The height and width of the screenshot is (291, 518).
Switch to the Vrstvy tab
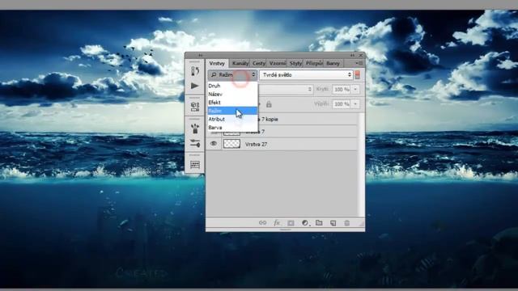pyautogui.click(x=217, y=63)
